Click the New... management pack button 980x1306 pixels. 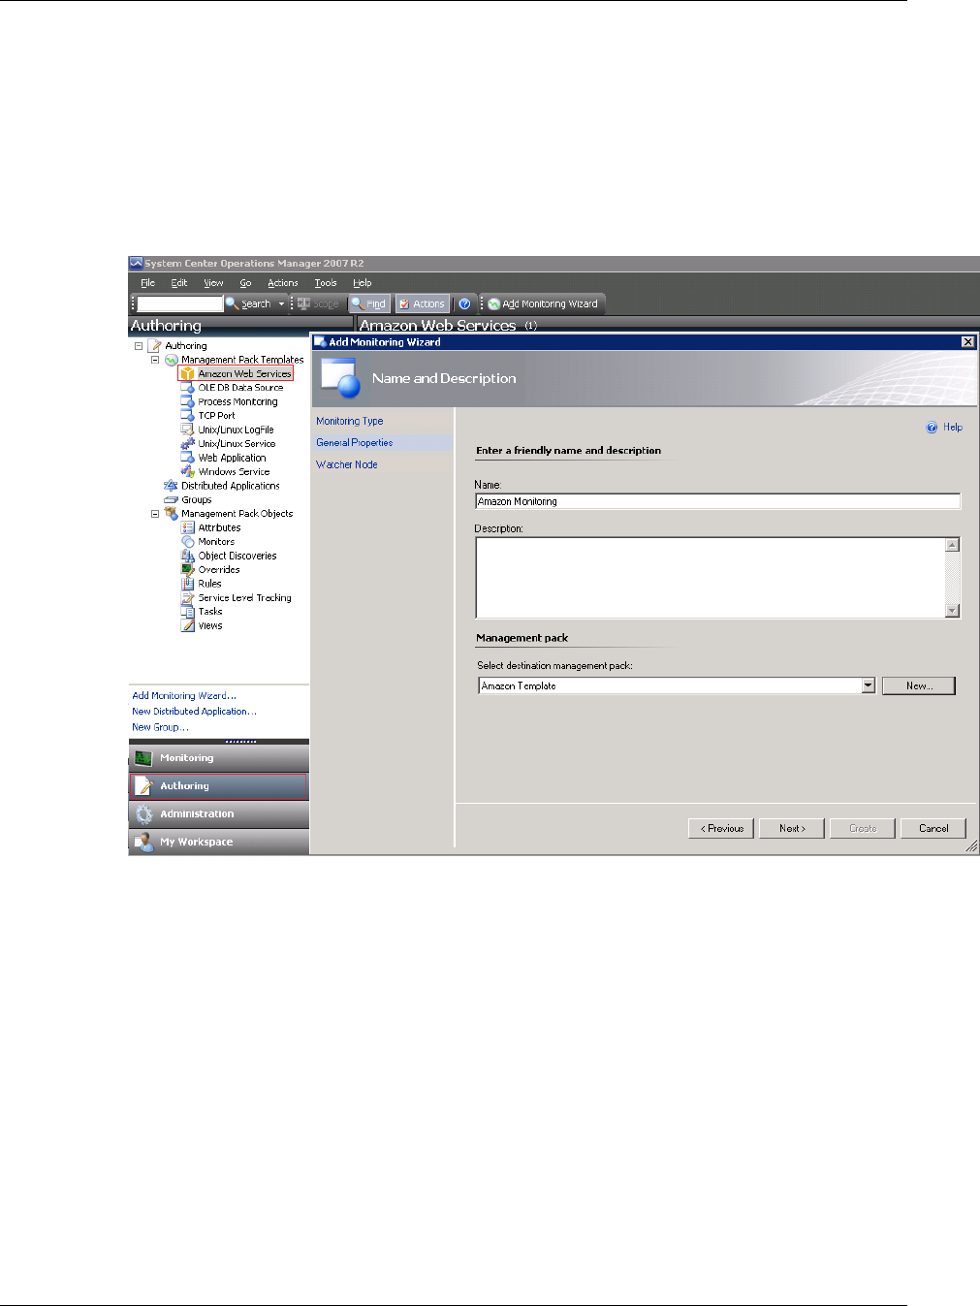coord(919,685)
